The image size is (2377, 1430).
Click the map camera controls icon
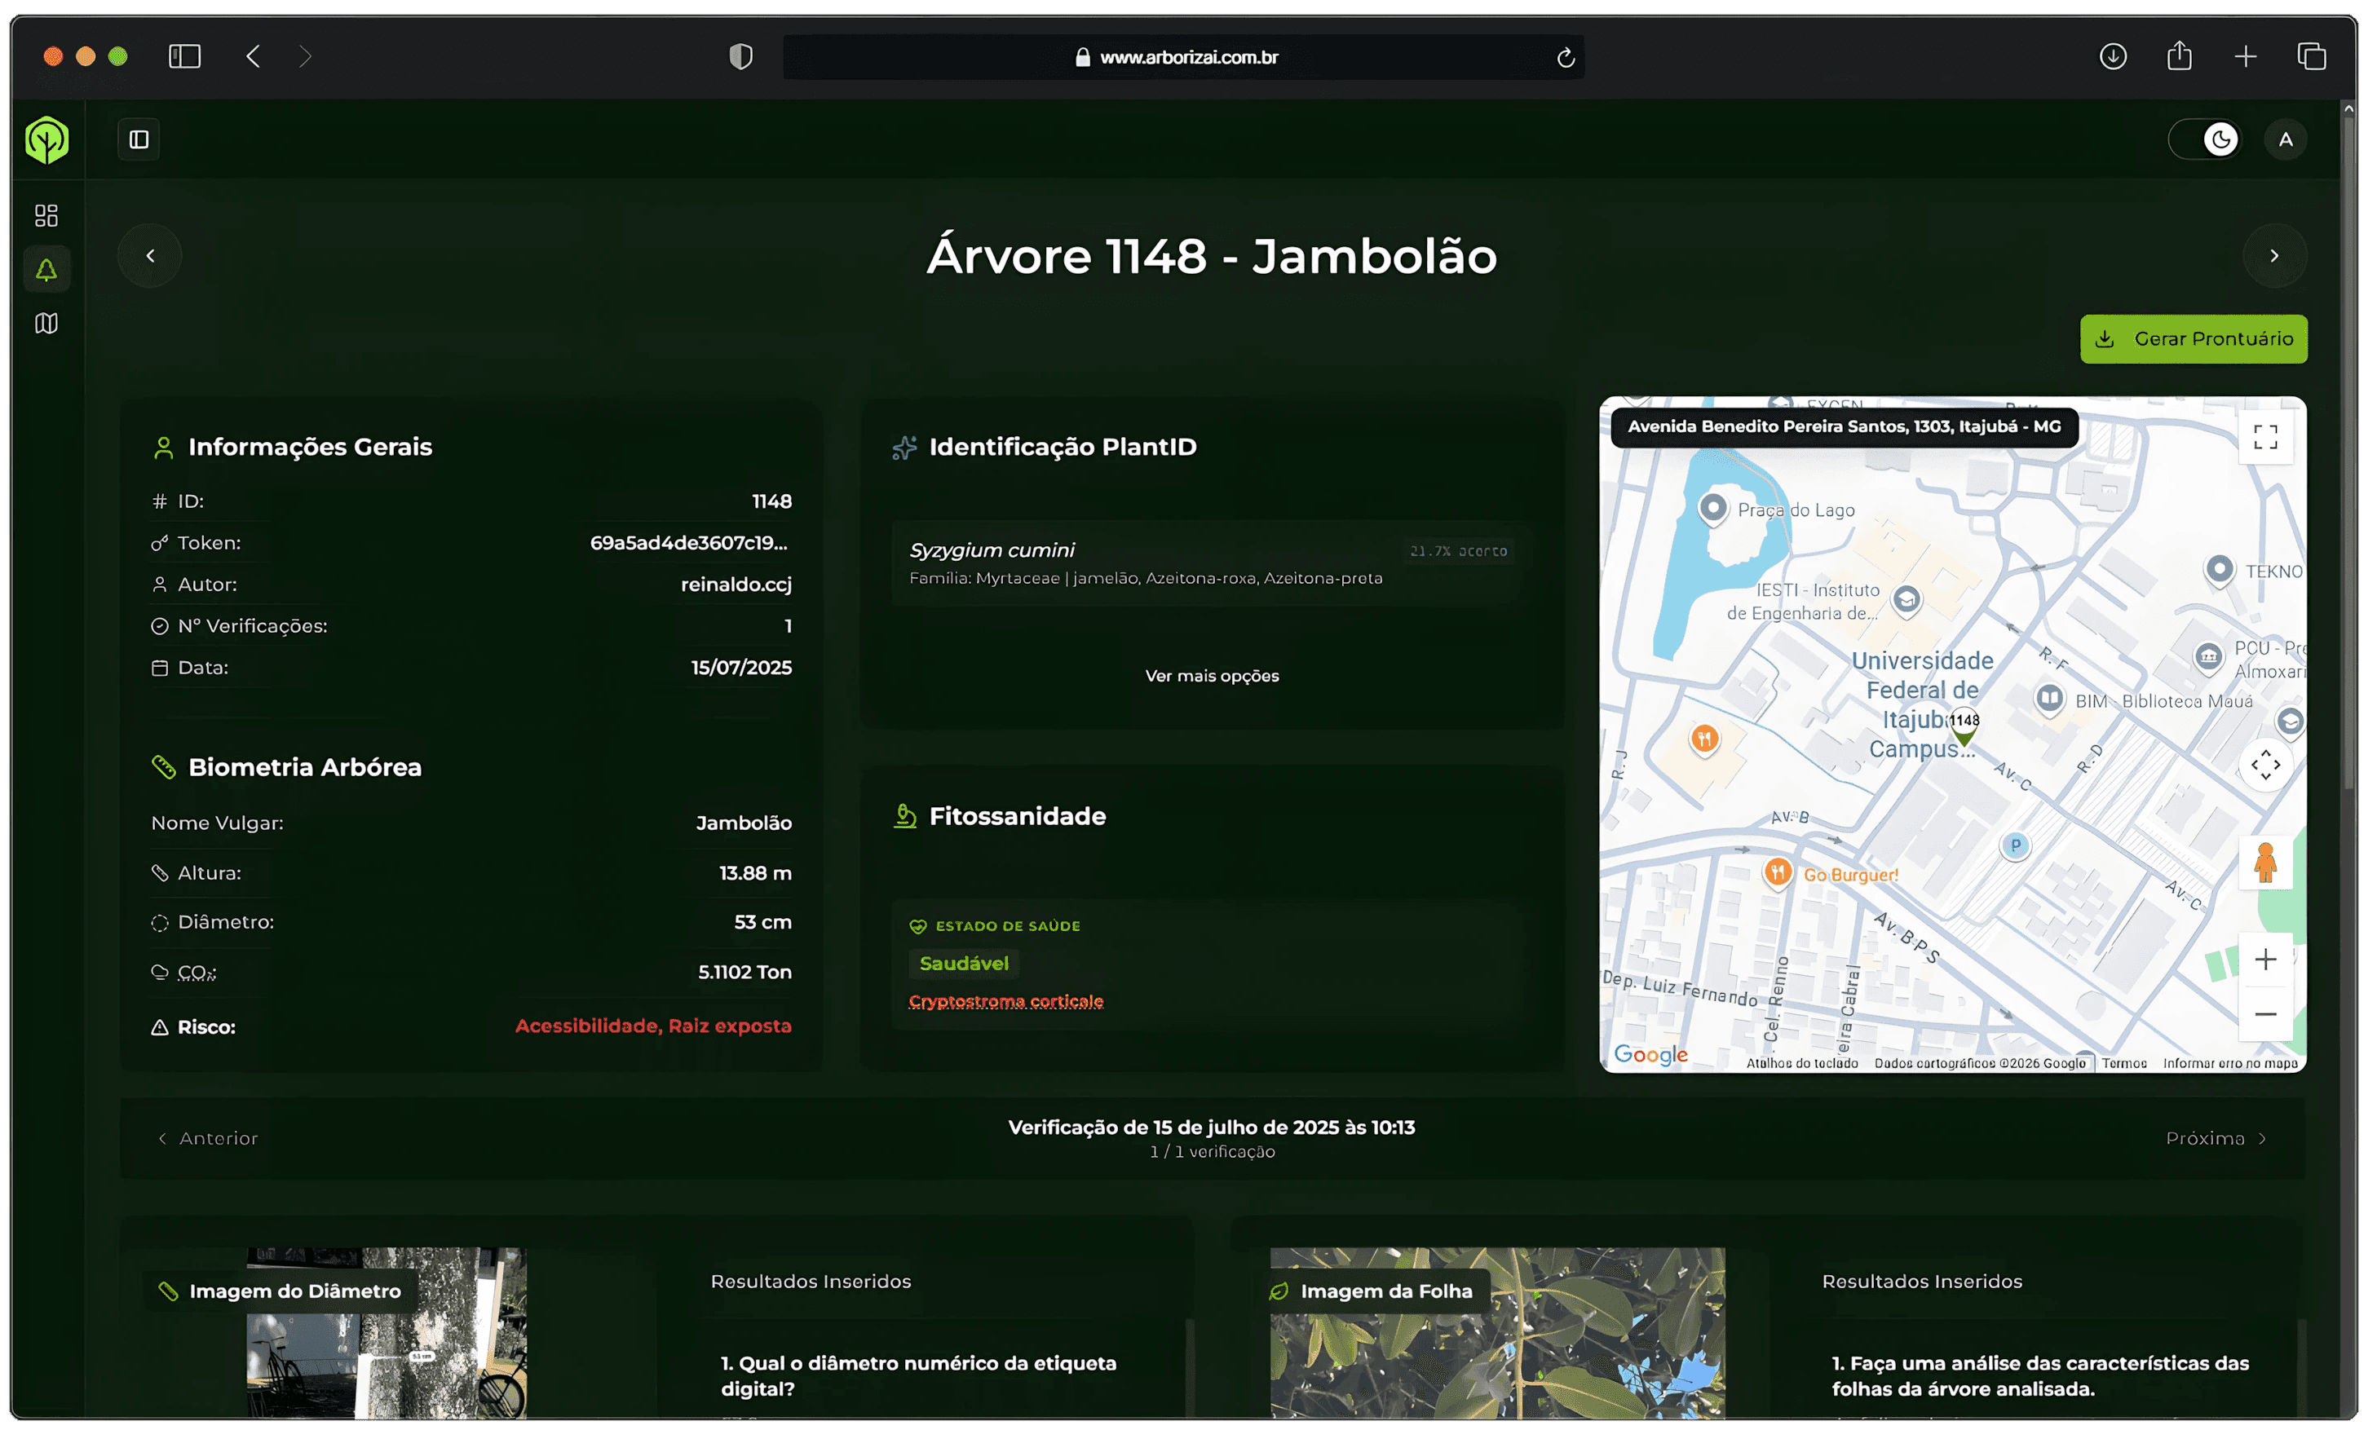coord(2265,765)
